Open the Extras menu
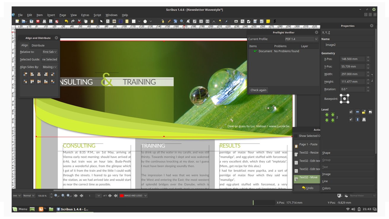The width and height of the screenshot is (389, 219). tap(85, 15)
